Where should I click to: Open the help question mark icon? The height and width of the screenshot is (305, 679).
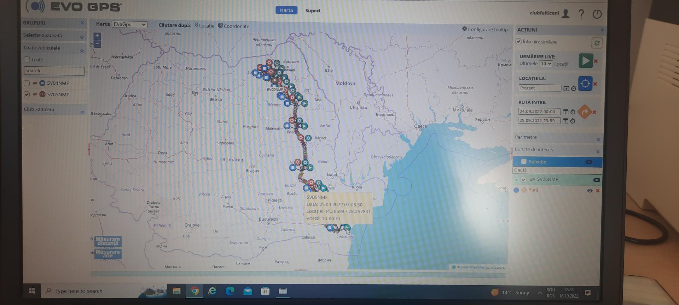(581, 14)
